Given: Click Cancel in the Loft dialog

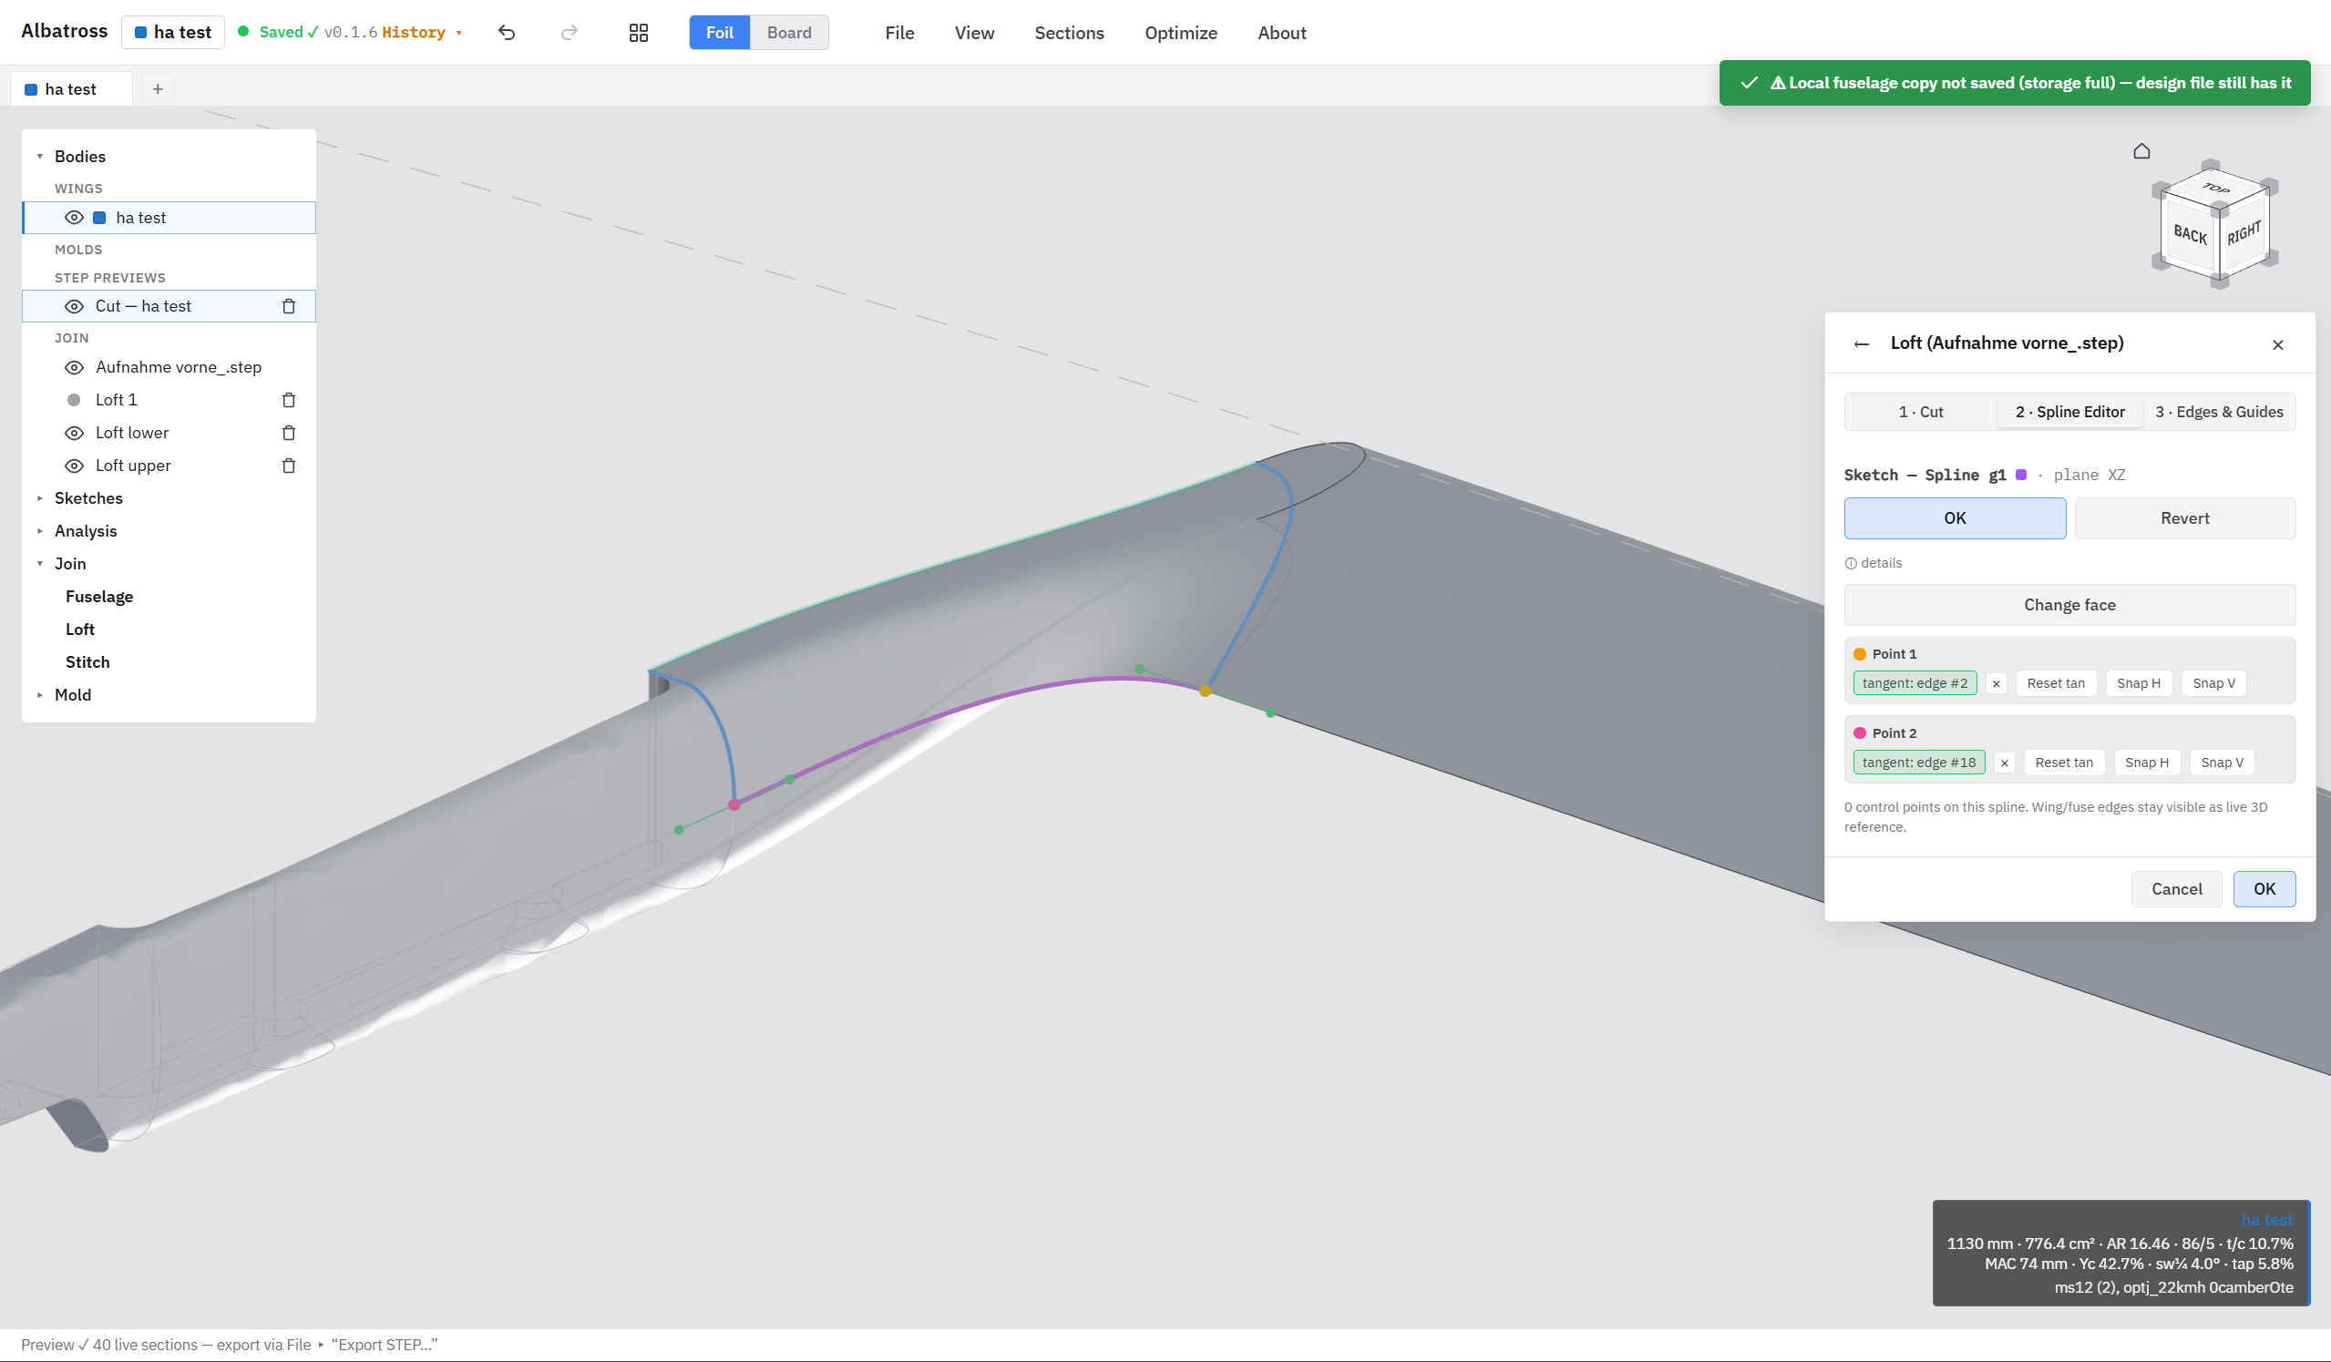Looking at the screenshot, I should (2175, 888).
